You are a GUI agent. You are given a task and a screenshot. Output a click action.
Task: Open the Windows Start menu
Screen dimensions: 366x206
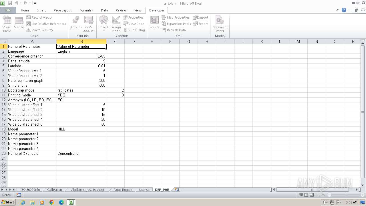click(x=8, y=202)
